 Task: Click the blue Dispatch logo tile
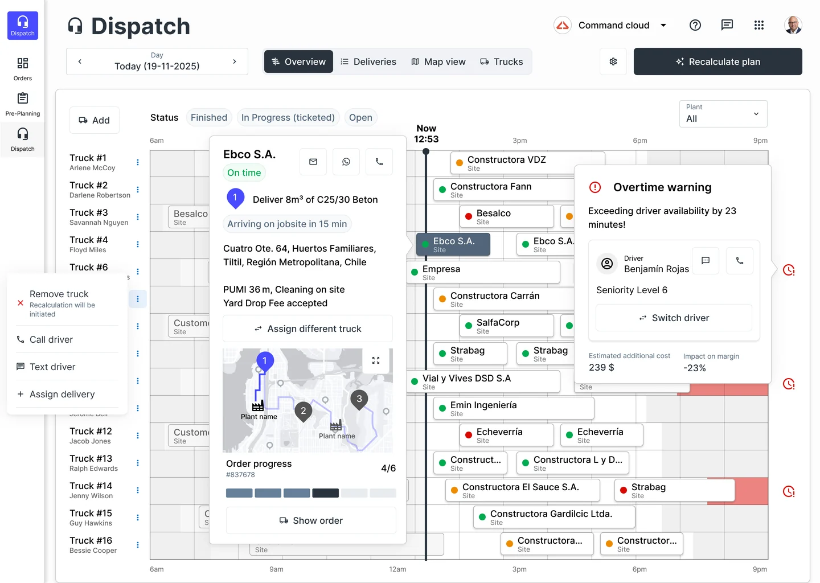tap(23, 26)
